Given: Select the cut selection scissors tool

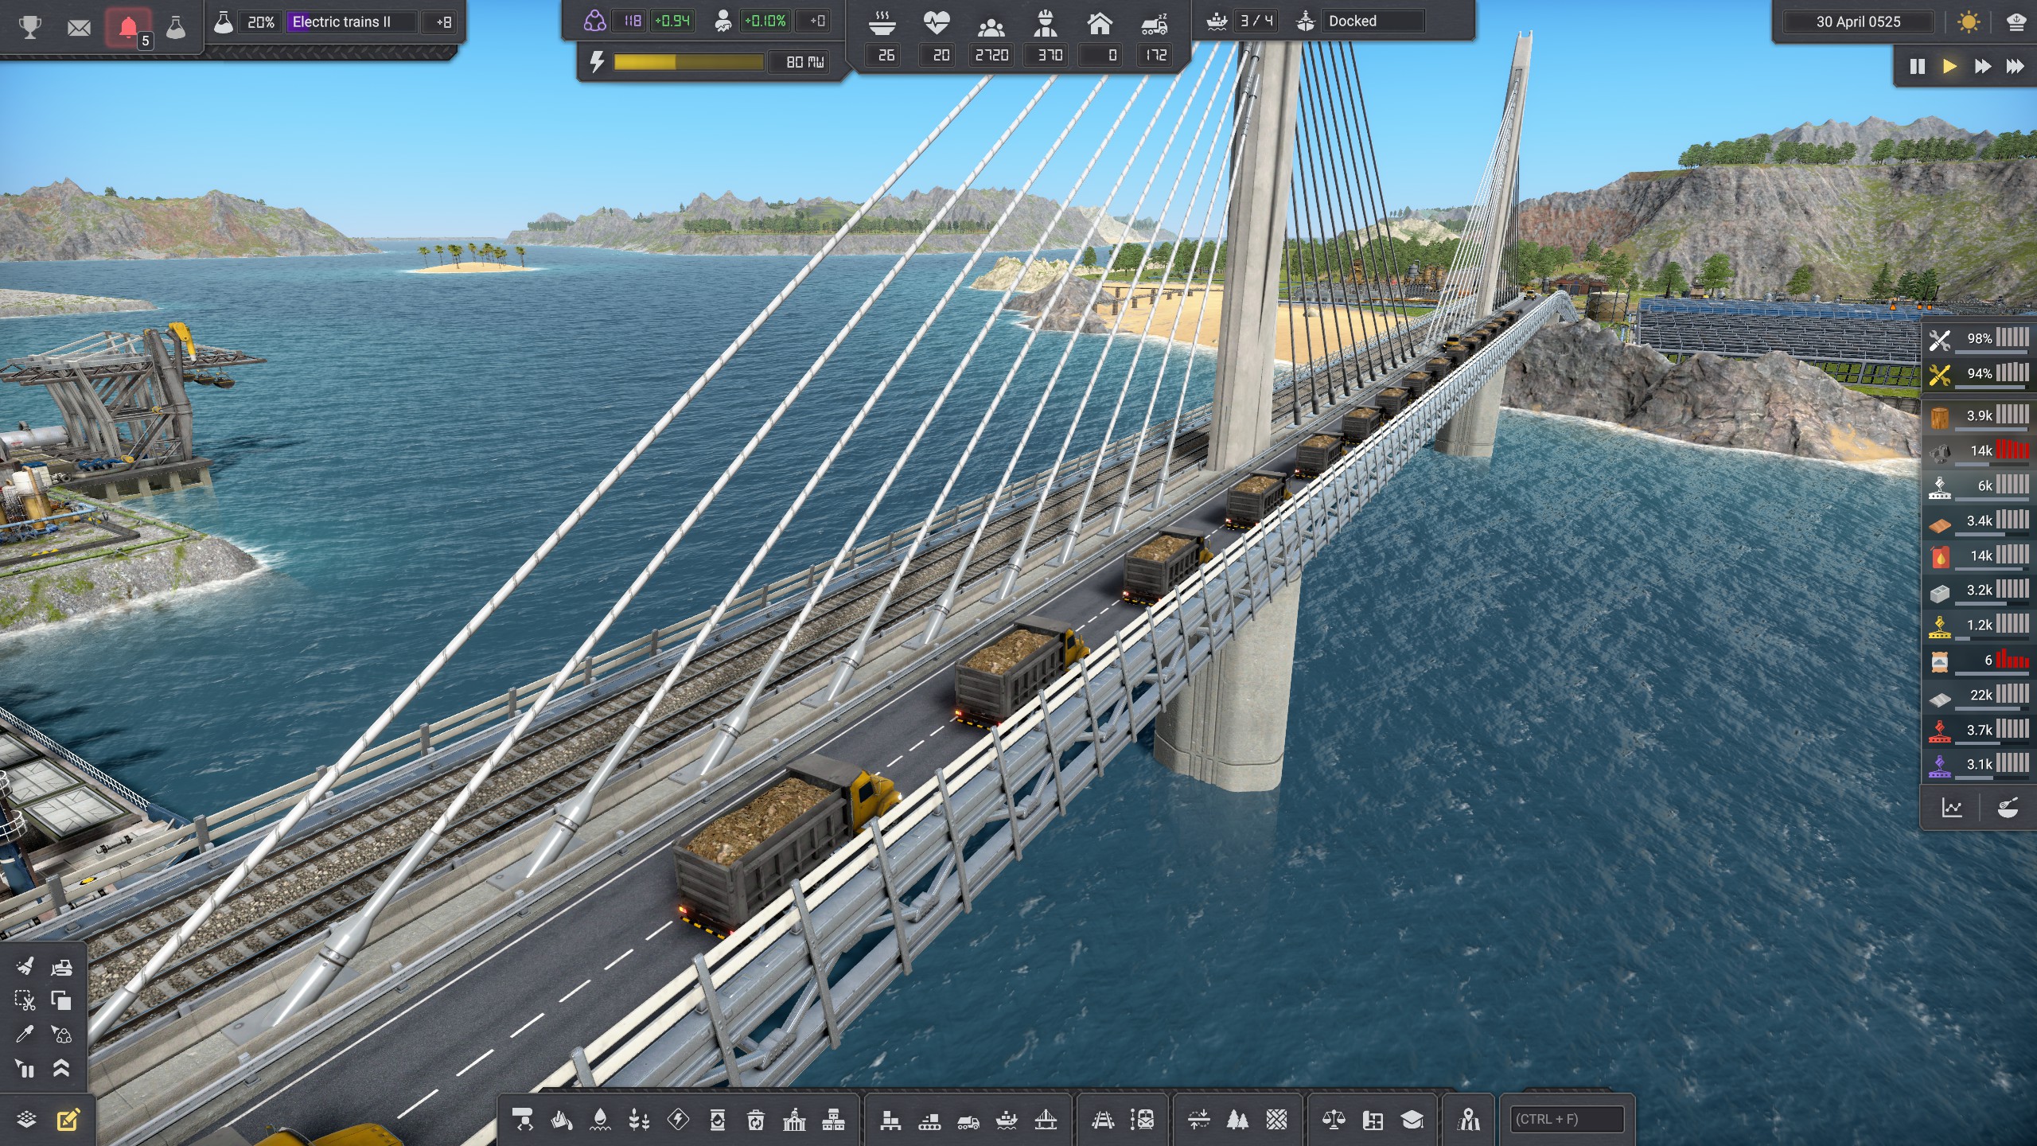Looking at the screenshot, I should (x=25, y=1000).
